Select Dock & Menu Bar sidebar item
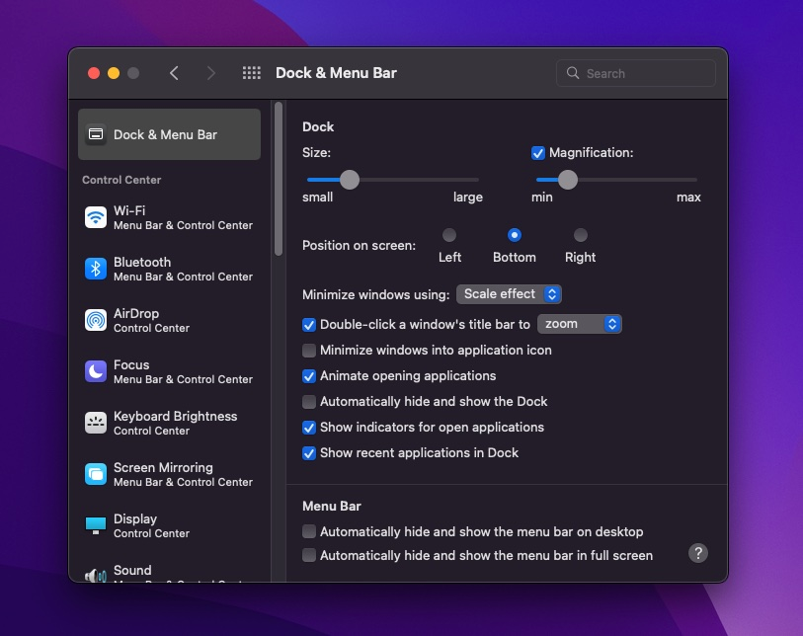803x636 pixels. click(x=169, y=134)
